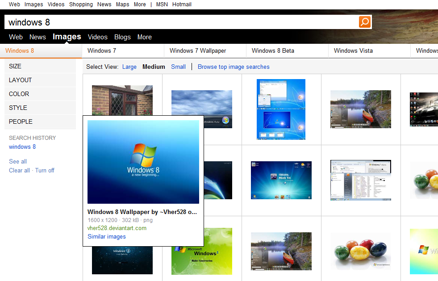Viewport: 438px width, 281px height.
Task: Select the Windows 8 related search tab
Action: [41, 50]
